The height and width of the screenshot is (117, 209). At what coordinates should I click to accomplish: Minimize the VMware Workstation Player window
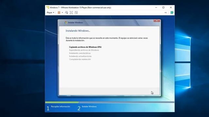click(x=156, y=7)
